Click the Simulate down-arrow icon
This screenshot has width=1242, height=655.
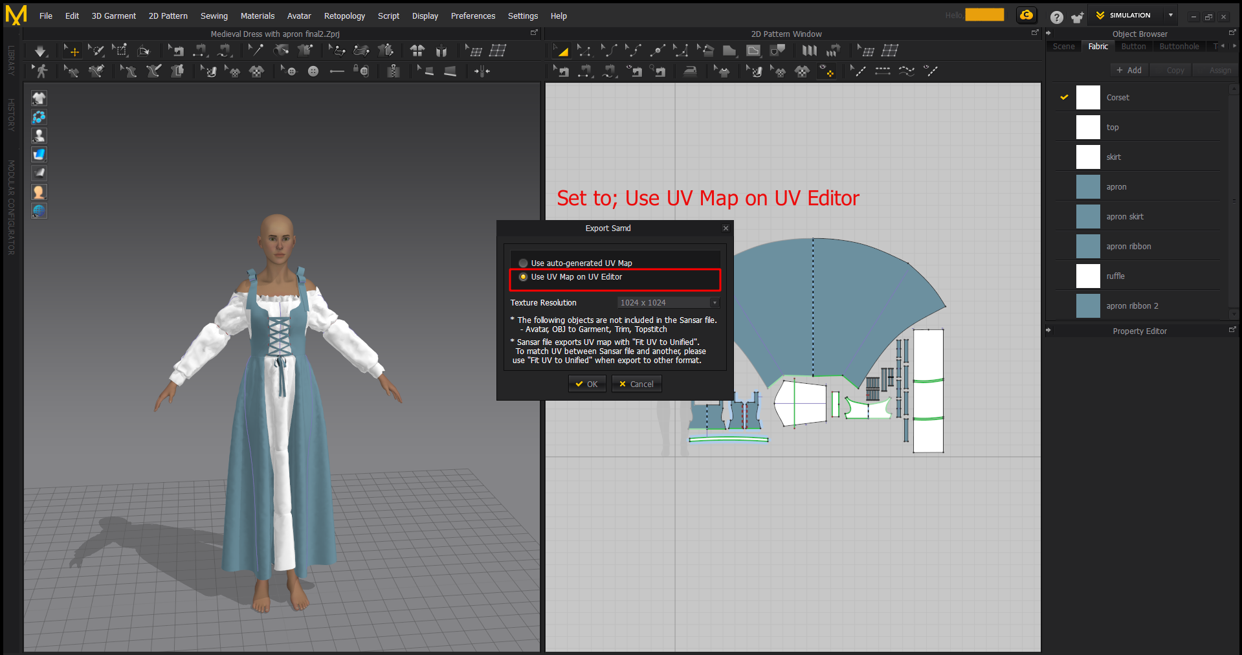click(40, 50)
